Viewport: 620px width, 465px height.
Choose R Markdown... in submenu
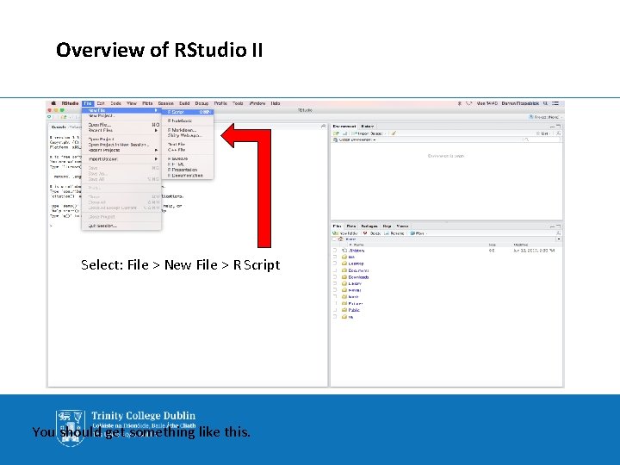point(188,130)
